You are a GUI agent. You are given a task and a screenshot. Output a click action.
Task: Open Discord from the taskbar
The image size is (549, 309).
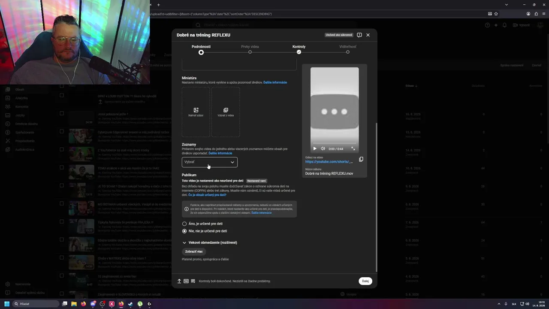tap(93, 304)
